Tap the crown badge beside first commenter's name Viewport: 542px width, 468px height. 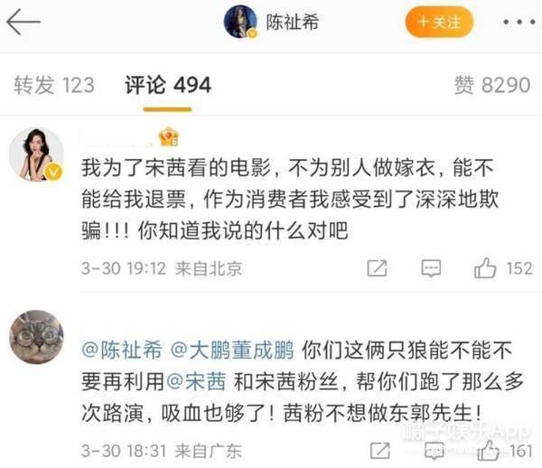pos(168,136)
